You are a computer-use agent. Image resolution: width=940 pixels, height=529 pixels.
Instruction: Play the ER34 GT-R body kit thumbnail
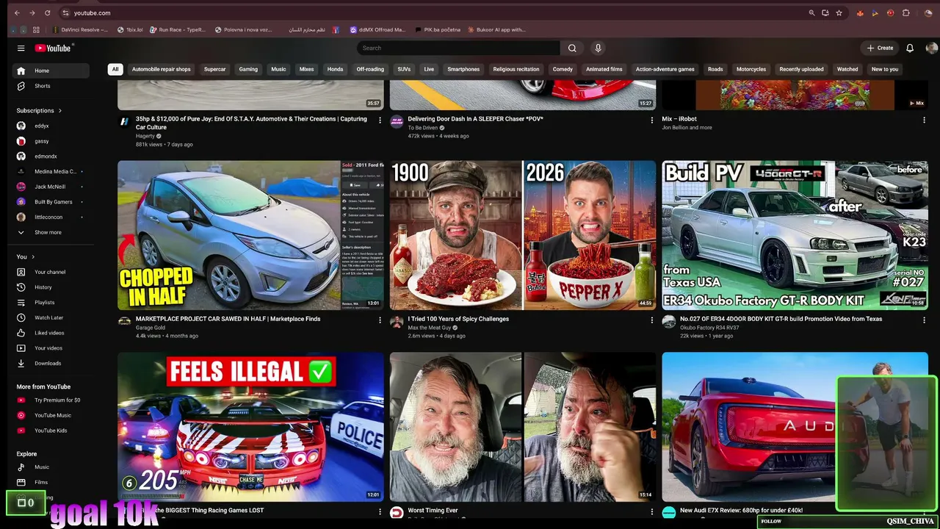(x=795, y=235)
